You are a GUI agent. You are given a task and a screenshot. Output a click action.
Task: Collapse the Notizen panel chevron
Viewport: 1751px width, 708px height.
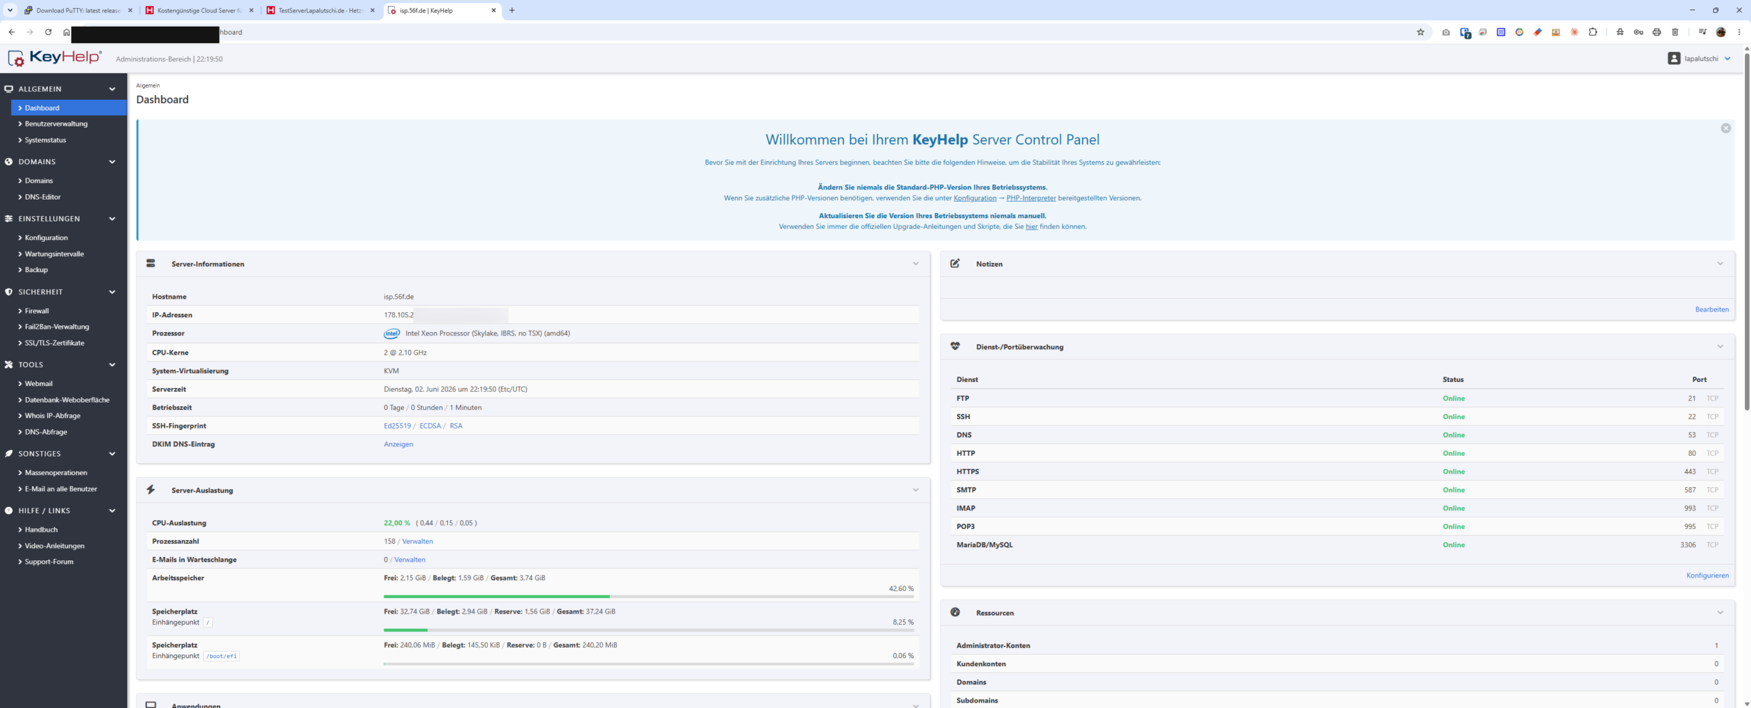pos(1720,264)
